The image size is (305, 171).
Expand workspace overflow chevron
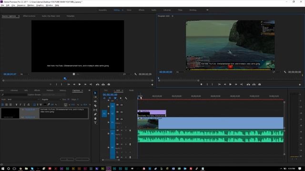[207, 10]
